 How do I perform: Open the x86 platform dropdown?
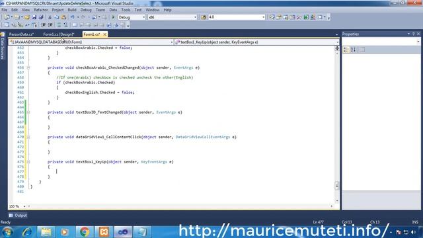(x=195, y=17)
